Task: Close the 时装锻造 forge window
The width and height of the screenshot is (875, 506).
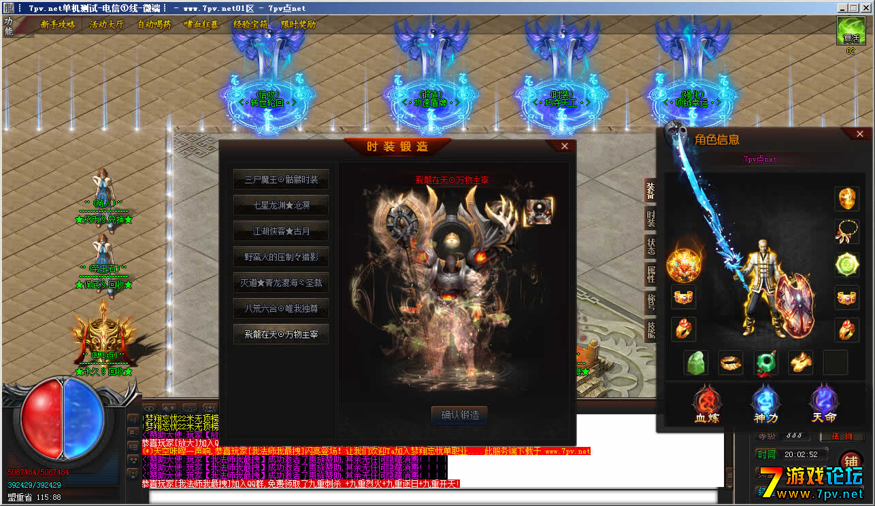Action: pyautogui.click(x=564, y=146)
